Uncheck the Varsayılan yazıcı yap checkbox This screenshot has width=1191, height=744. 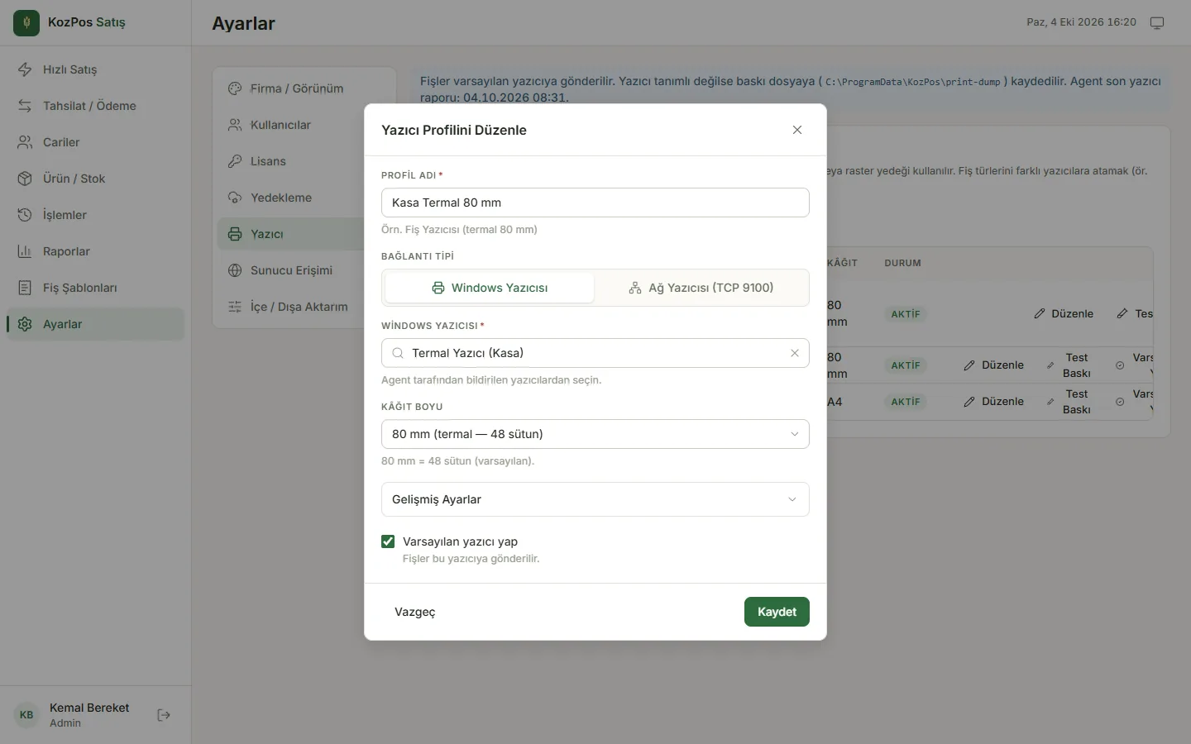[x=388, y=541]
